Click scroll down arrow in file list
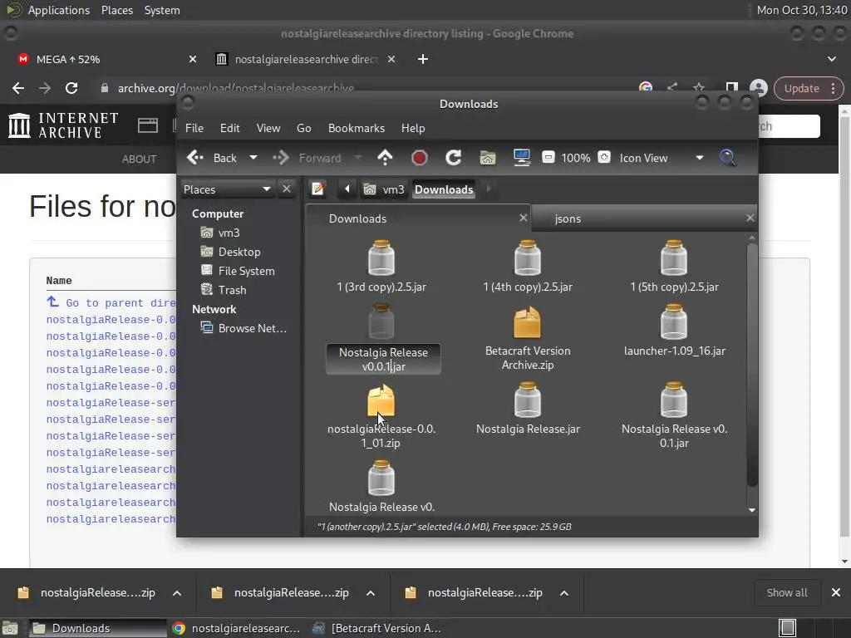This screenshot has width=851, height=638. pos(751,510)
